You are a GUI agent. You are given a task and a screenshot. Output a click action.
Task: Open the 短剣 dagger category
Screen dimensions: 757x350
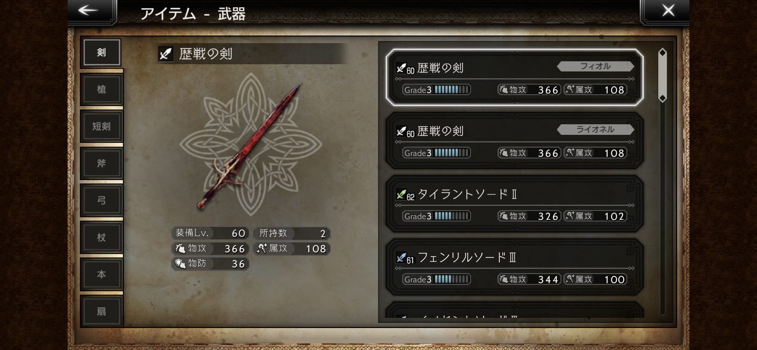(x=102, y=126)
